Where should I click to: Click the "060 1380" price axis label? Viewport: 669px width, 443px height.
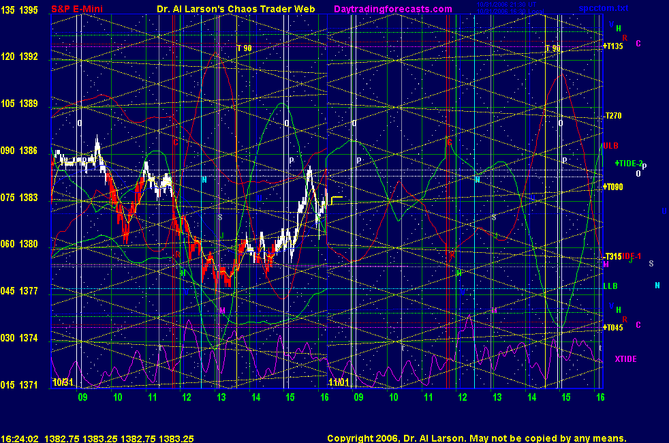pos(19,244)
